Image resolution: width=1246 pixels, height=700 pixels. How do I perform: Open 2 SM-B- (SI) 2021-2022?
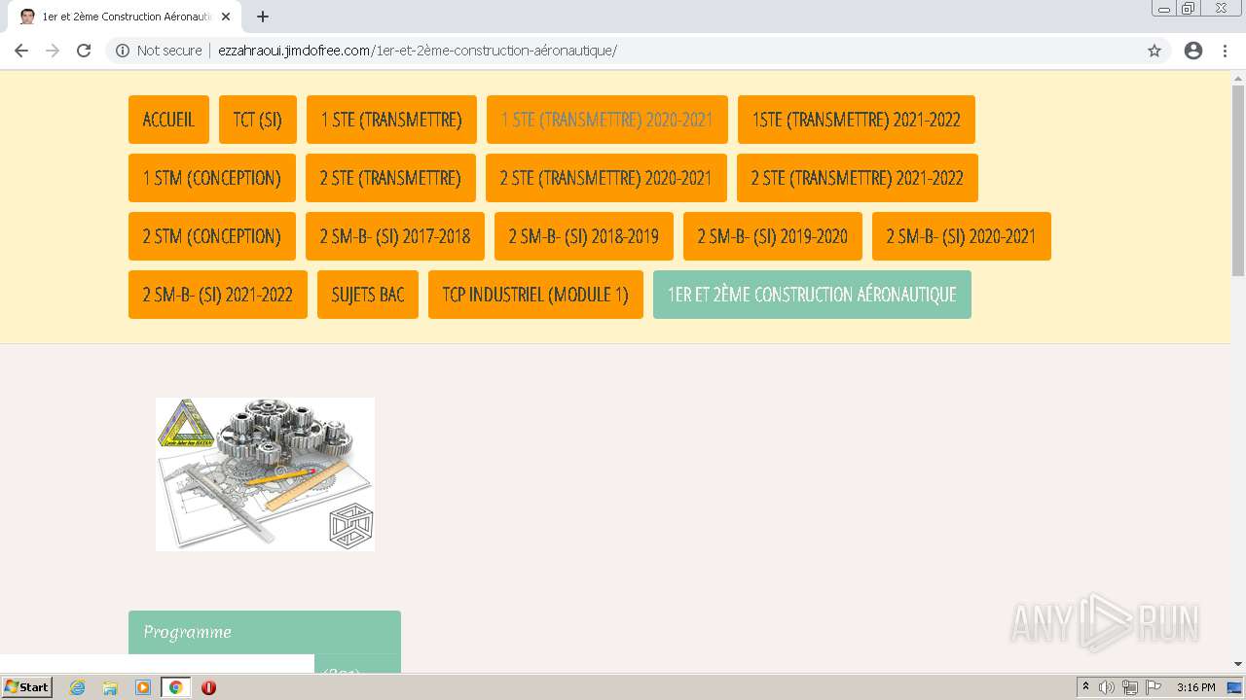(218, 295)
